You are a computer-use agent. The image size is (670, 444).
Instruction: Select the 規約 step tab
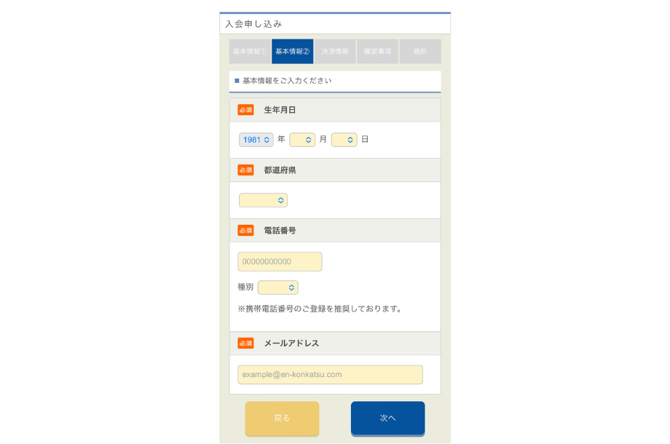coord(420,52)
